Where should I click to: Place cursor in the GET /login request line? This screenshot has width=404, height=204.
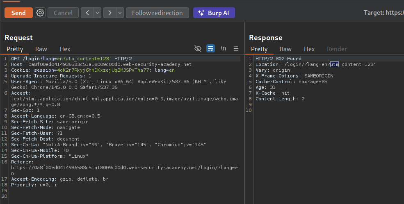[x=62, y=59]
